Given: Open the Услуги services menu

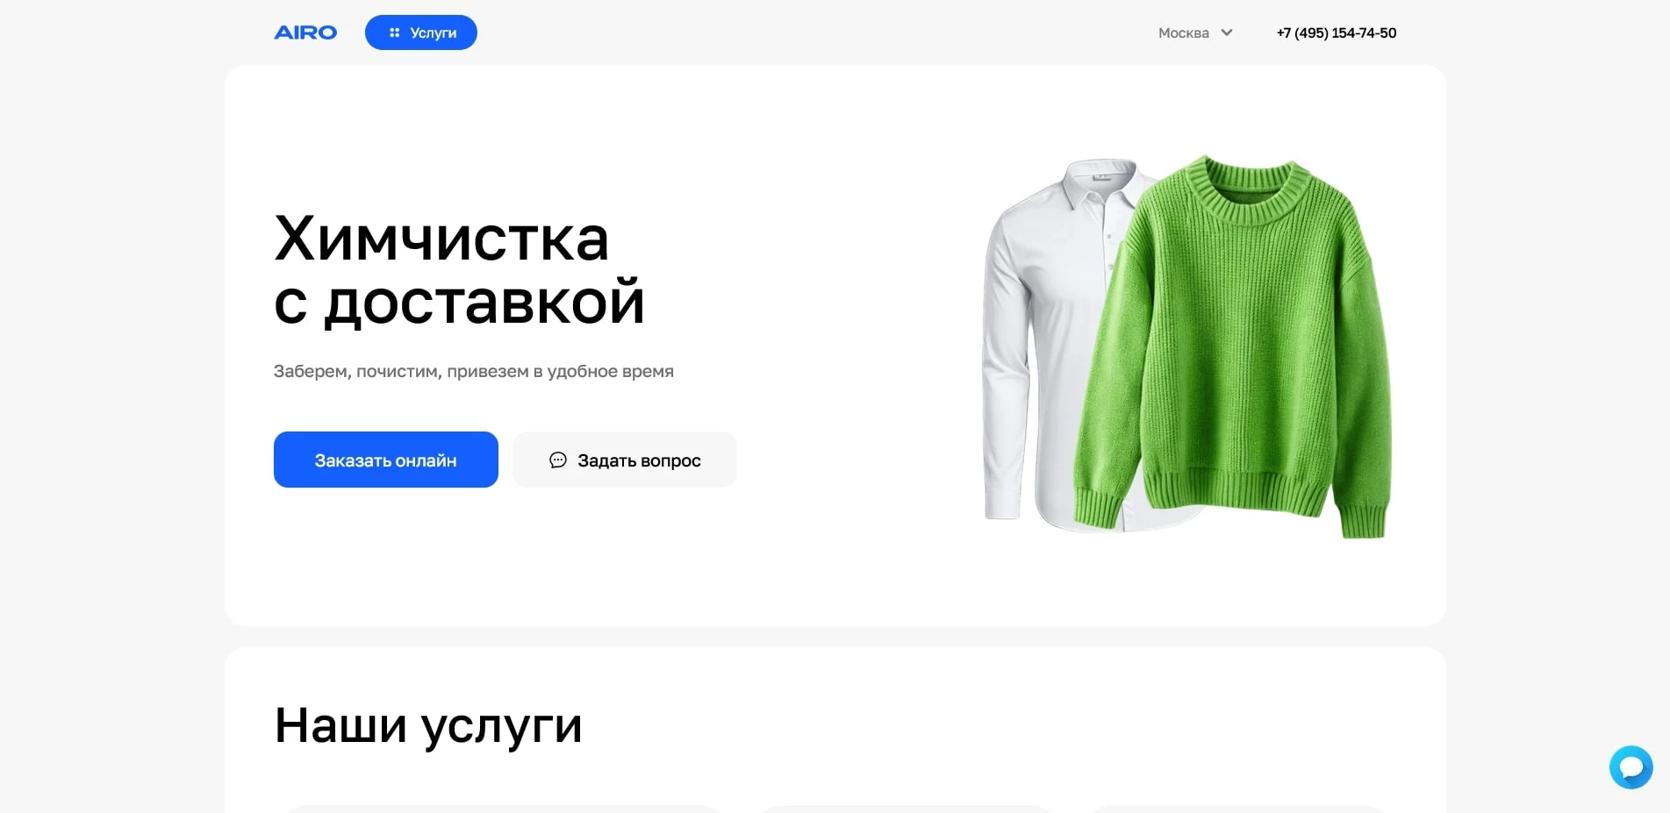Looking at the screenshot, I should (x=421, y=32).
